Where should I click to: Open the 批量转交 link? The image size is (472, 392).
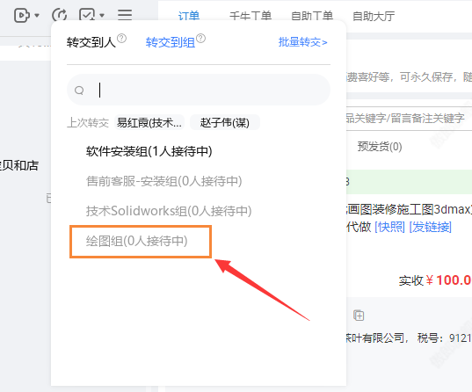303,42
